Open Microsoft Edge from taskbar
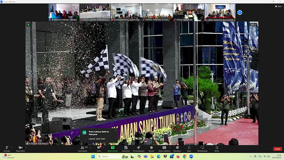 tap(158, 156)
